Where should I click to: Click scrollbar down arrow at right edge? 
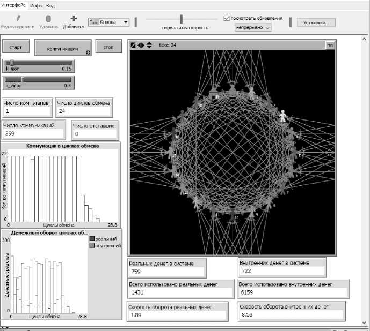click(x=364, y=323)
